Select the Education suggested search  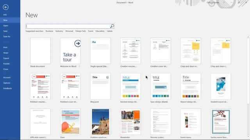click(x=100, y=31)
